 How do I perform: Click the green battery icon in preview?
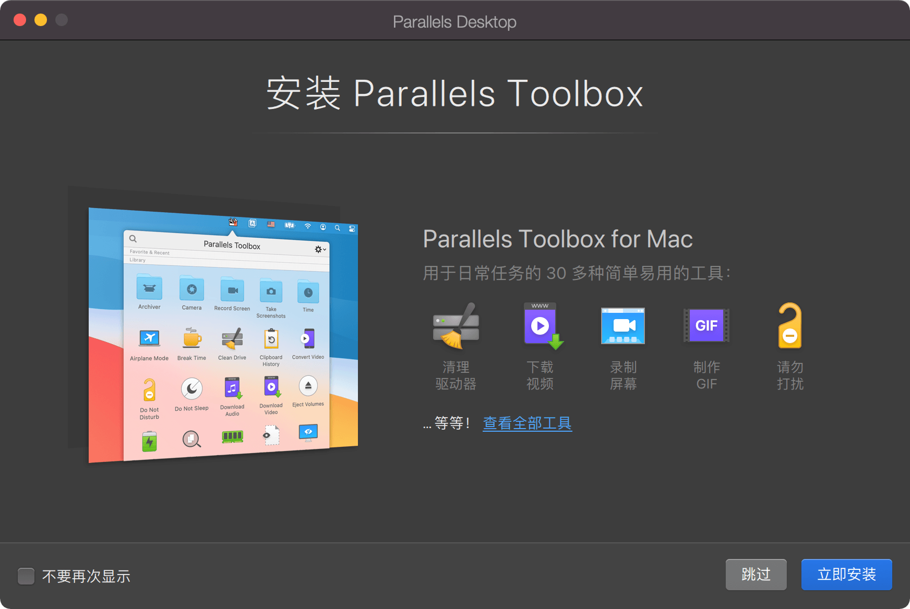(150, 441)
